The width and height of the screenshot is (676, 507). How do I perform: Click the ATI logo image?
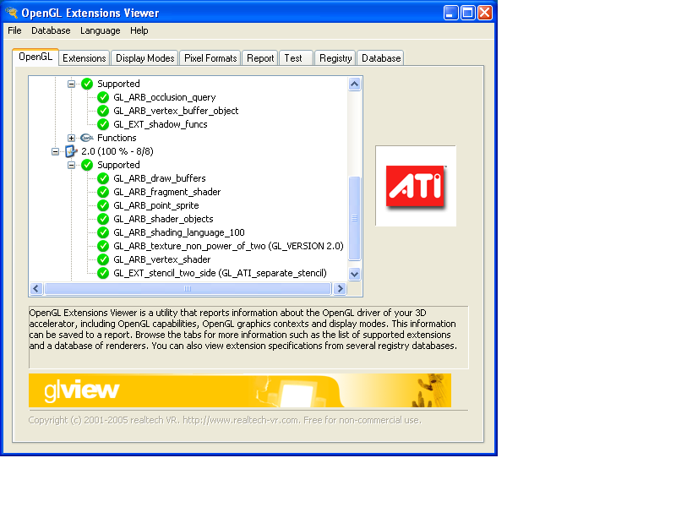[x=415, y=185]
